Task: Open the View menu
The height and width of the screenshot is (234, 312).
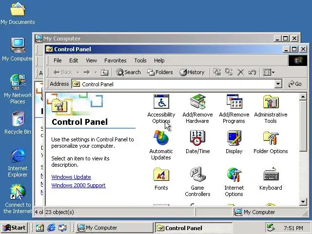Action: pyautogui.click(x=91, y=60)
